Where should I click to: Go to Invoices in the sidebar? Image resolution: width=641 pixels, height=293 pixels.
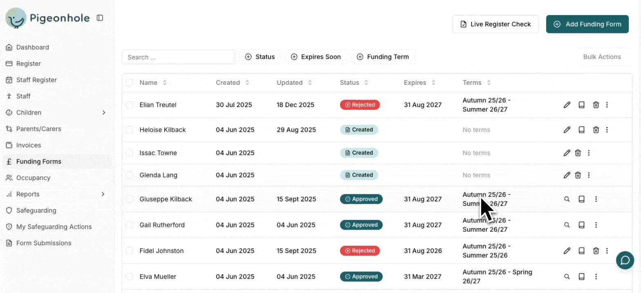(29, 145)
